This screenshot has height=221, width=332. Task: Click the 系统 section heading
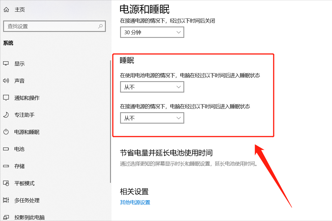coord(8,43)
